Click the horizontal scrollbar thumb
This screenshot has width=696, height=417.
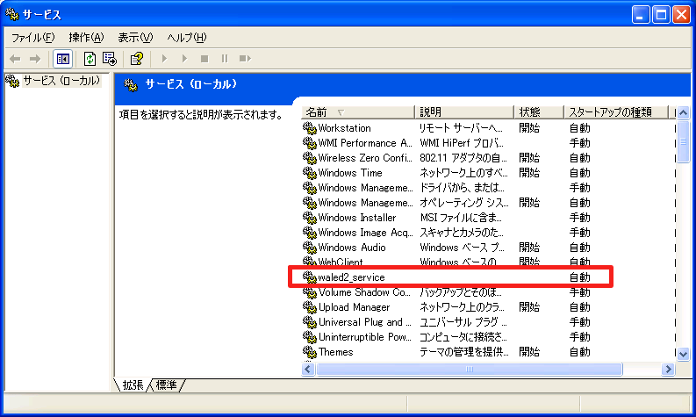pyautogui.click(x=470, y=369)
